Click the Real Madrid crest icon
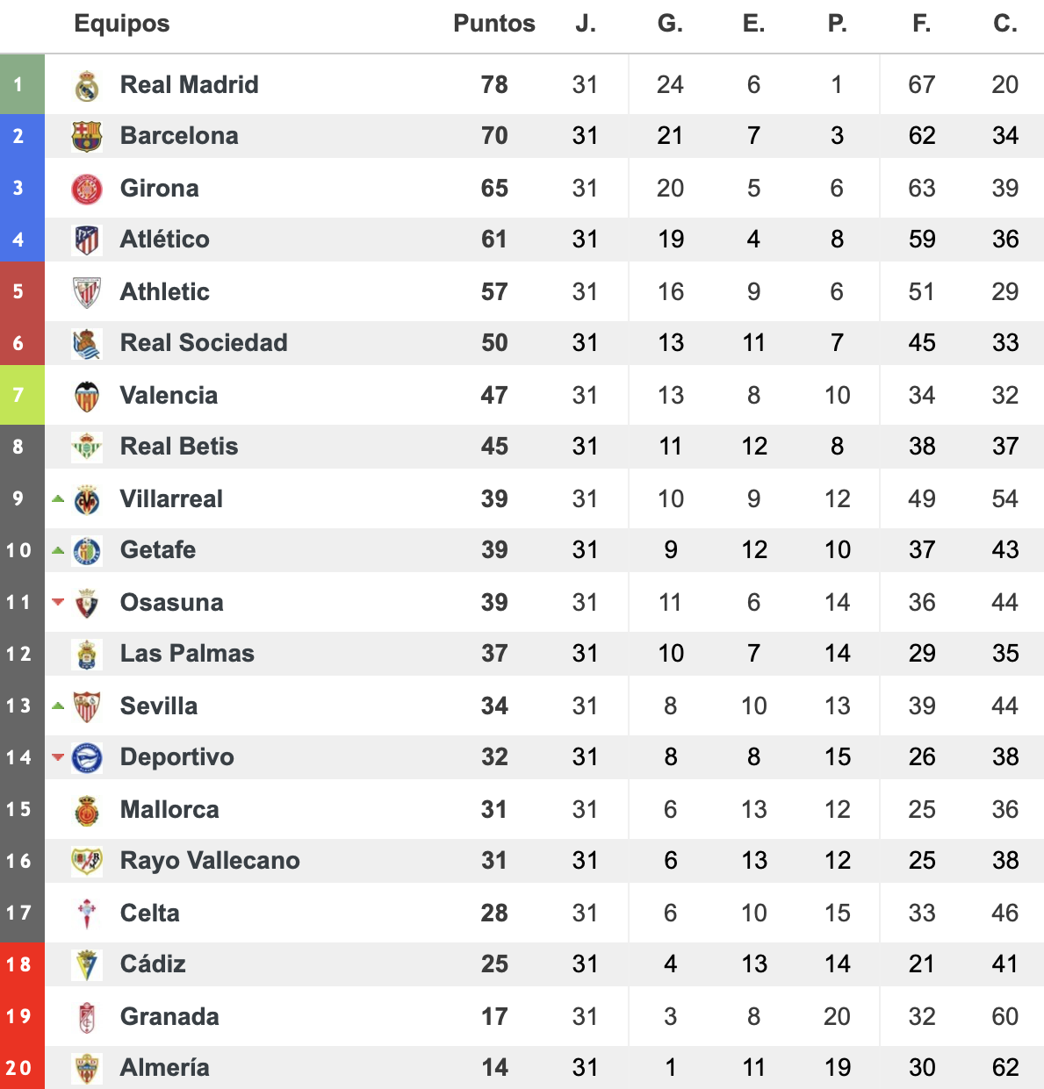Screen dimensions: 1044x1089 (87, 85)
